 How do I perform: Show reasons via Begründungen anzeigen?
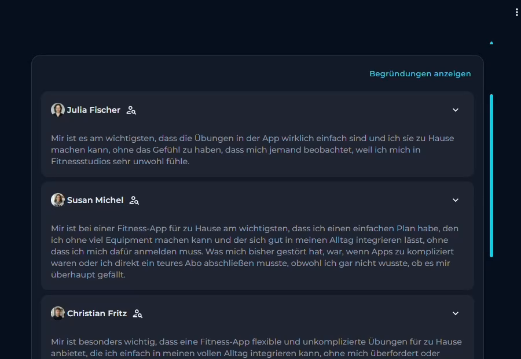(x=420, y=73)
